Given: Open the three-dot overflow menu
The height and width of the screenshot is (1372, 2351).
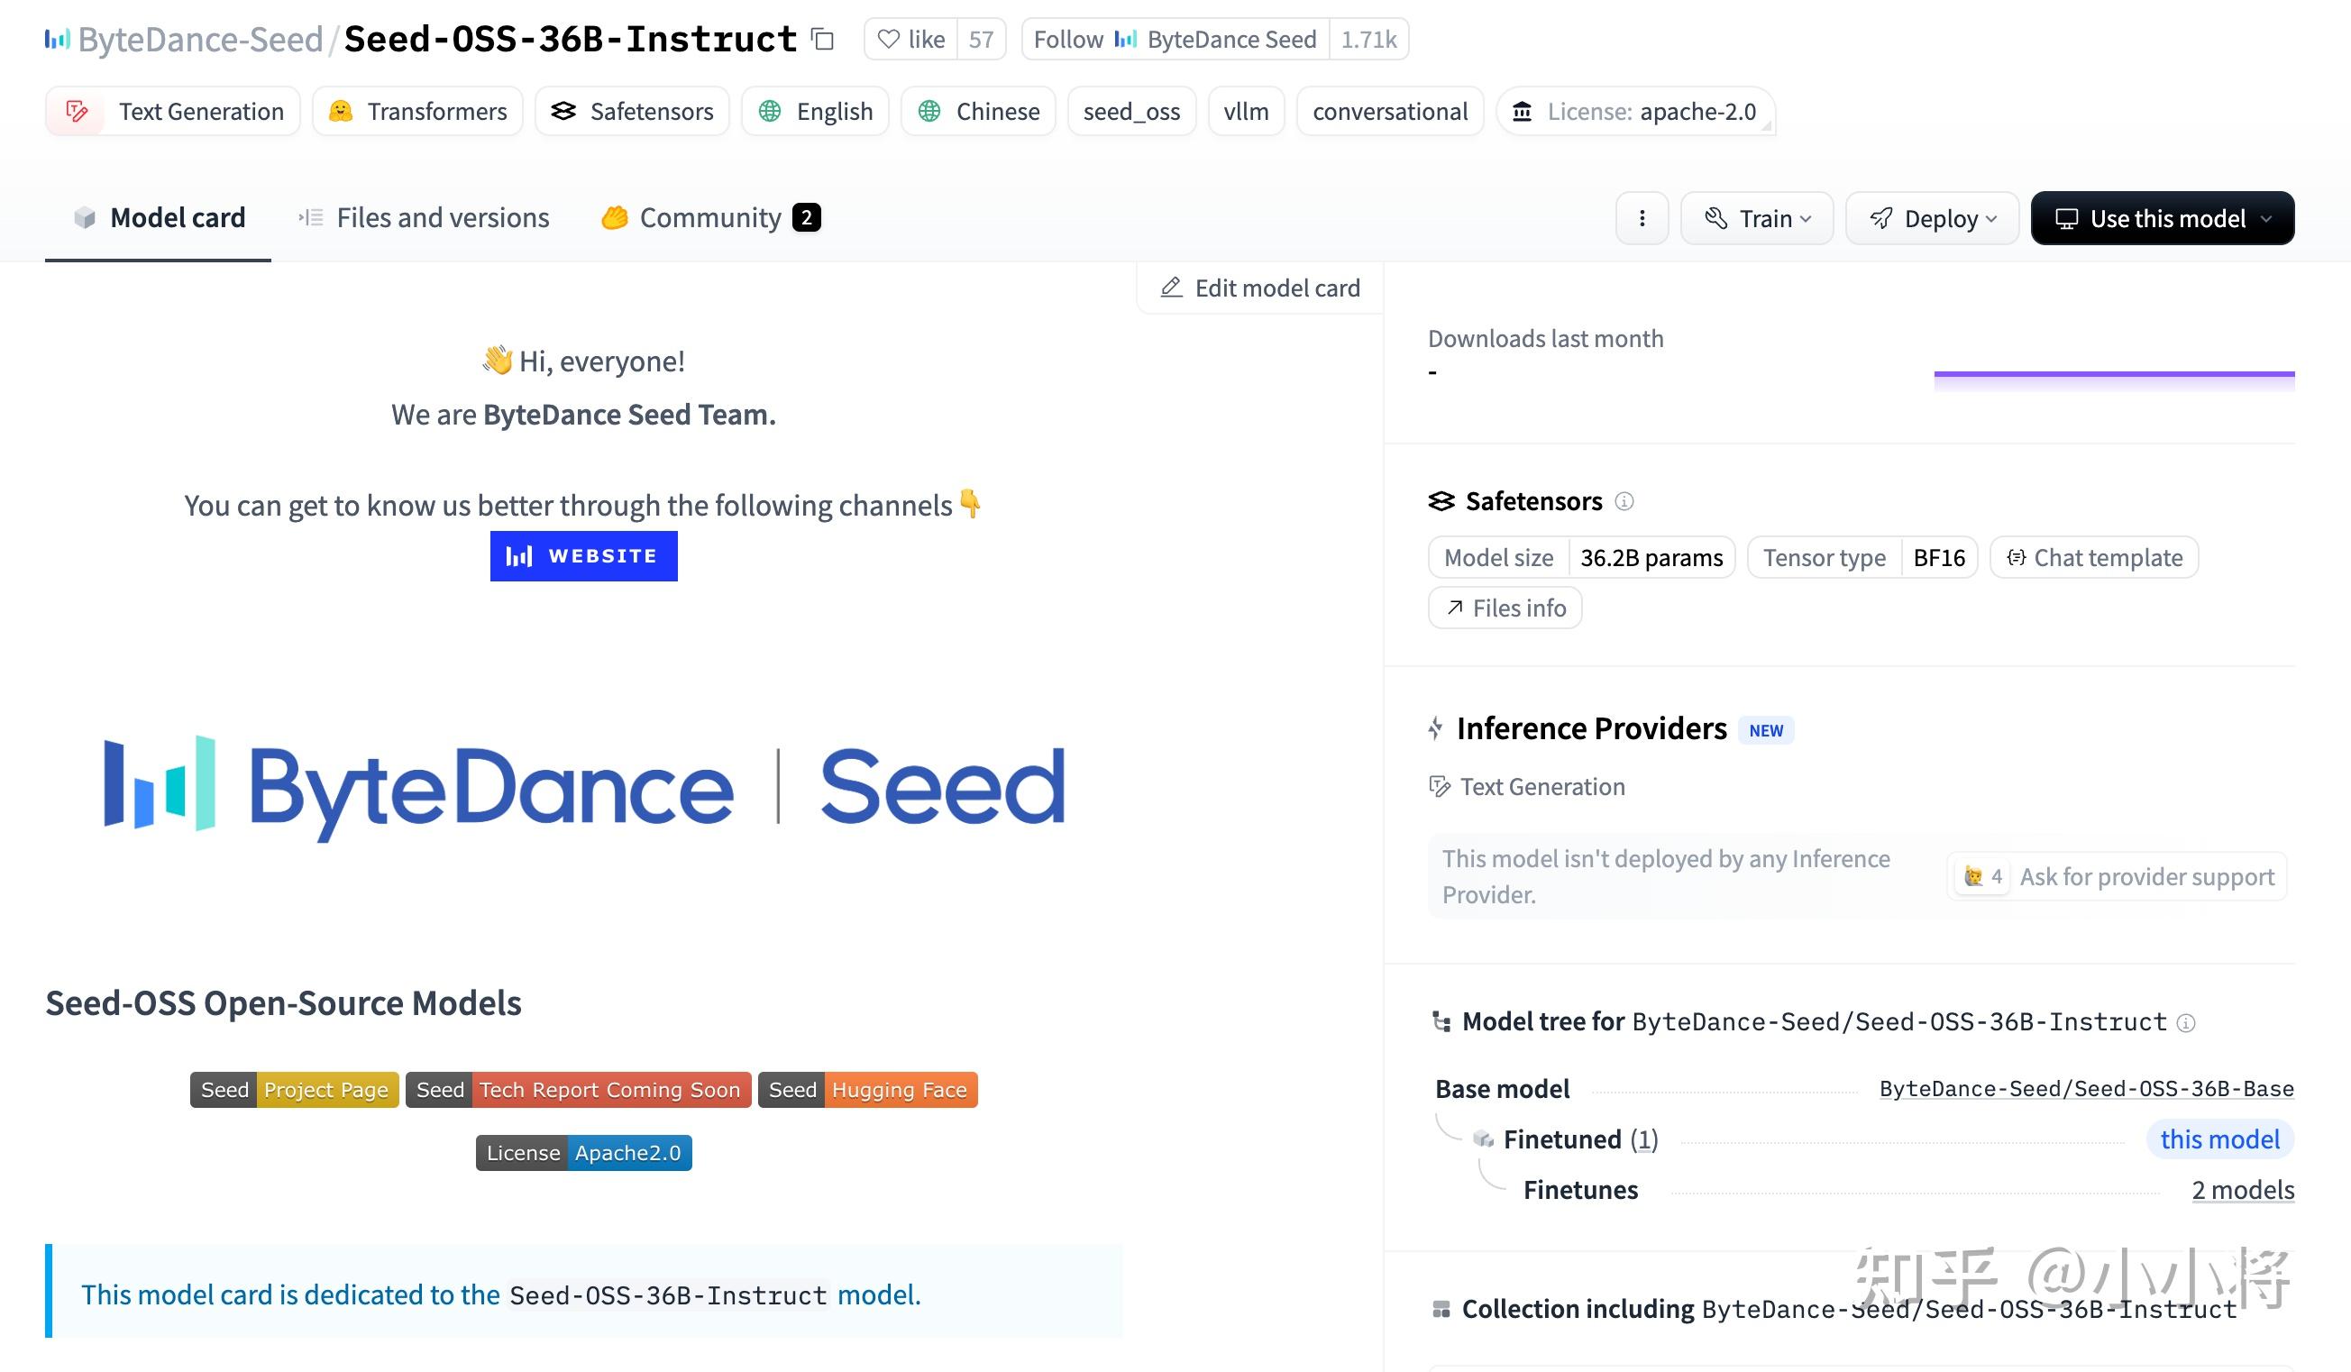Looking at the screenshot, I should tap(1642, 217).
